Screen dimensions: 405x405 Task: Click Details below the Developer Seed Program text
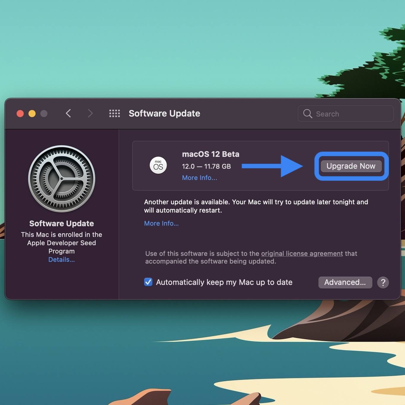pos(61,259)
